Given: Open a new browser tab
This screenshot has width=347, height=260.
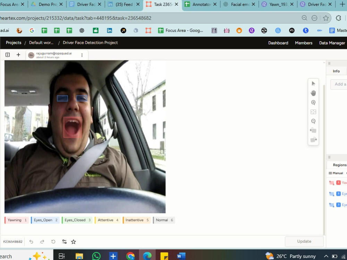Looking at the screenshot, I should tap(342, 4).
